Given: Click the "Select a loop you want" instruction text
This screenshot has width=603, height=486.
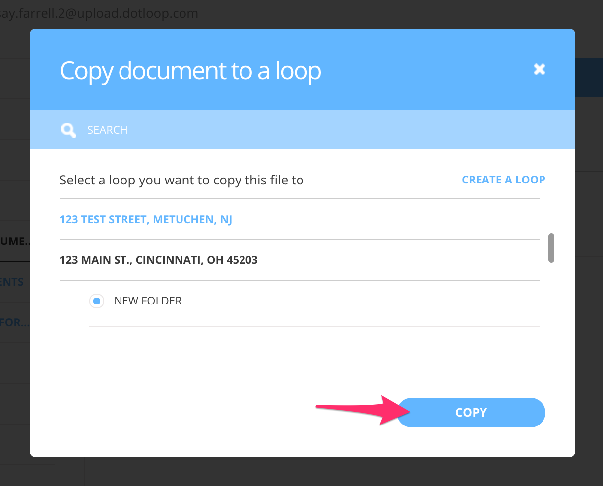Looking at the screenshot, I should click(181, 180).
